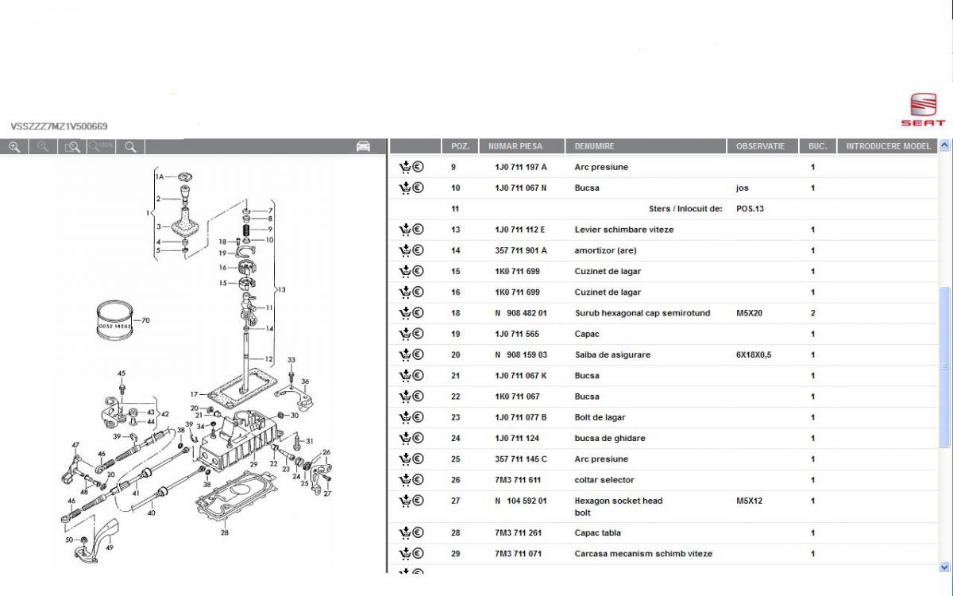Select the zoom-to-area tool
The width and height of the screenshot is (953, 596).
(x=72, y=147)
